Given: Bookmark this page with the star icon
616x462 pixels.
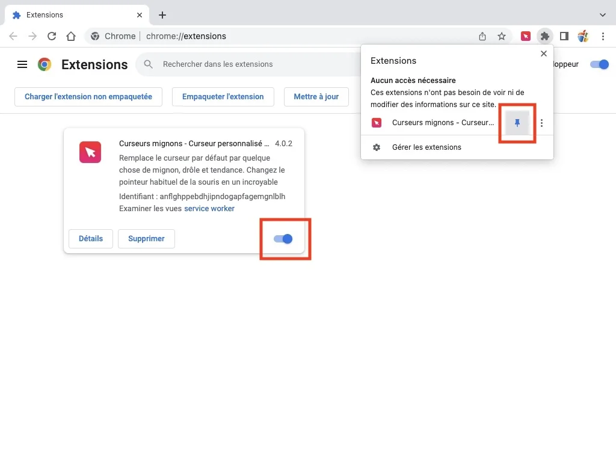Looking at the screenshot, I should (x=502, y=36).
